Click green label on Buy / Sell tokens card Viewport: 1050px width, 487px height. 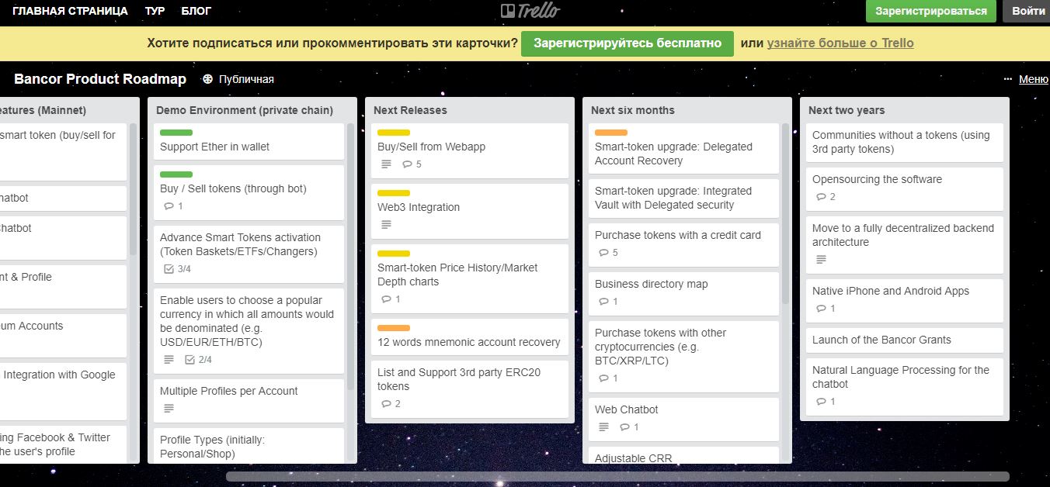[176, 174]
